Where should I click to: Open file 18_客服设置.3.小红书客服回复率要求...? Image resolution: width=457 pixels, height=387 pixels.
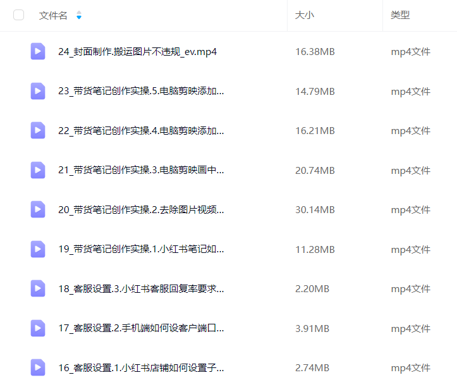tap(141, 289)
